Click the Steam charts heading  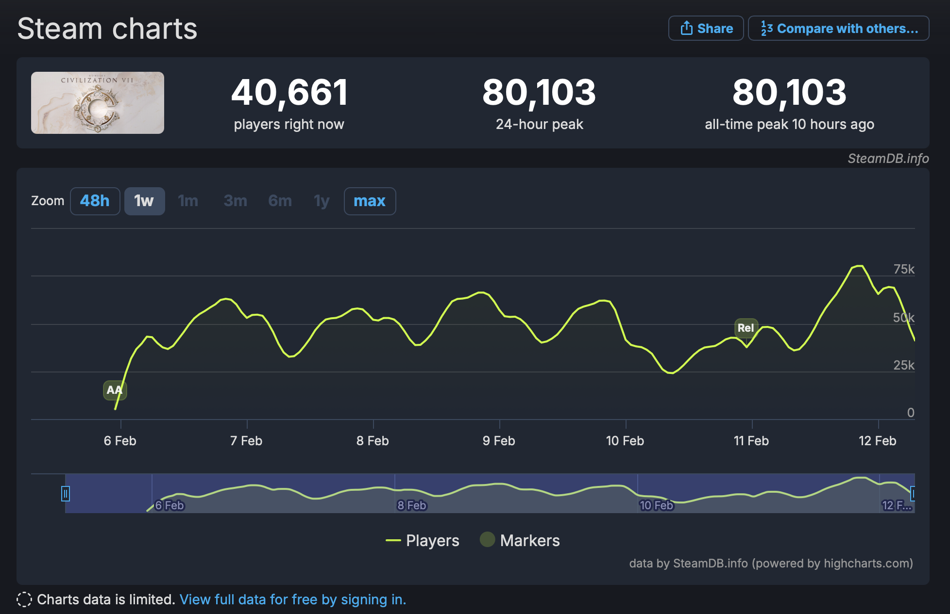[107, 29]
